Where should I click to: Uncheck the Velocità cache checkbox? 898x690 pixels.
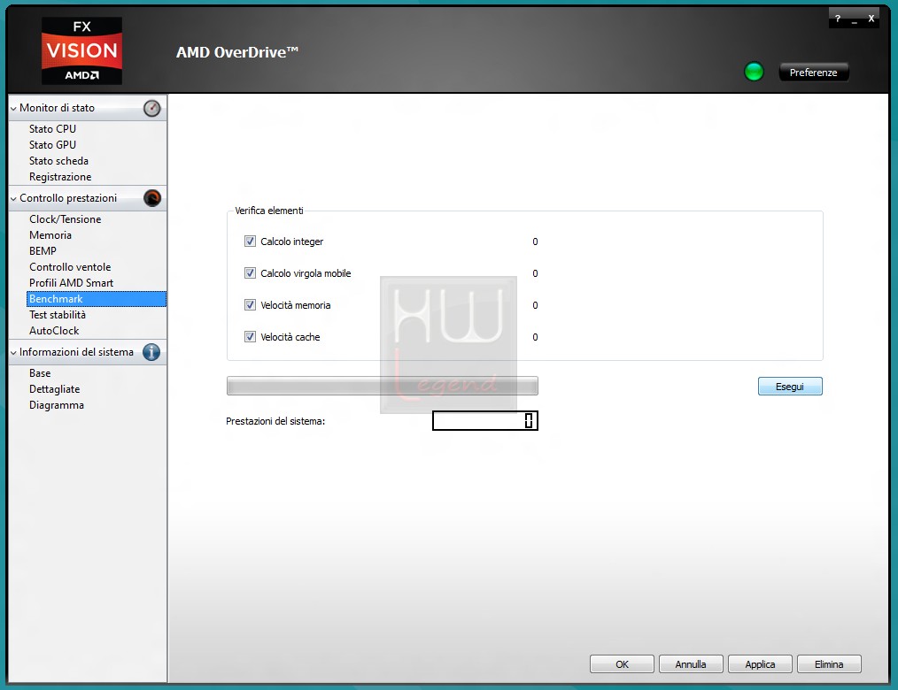click(x=250, y=337)
